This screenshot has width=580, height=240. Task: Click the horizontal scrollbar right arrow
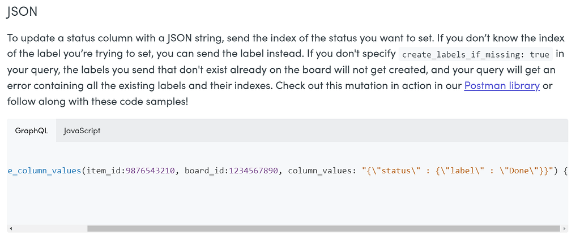click(x=565, y=229)
